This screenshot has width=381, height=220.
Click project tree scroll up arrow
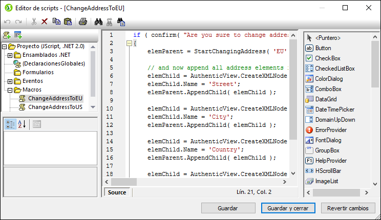93,47
